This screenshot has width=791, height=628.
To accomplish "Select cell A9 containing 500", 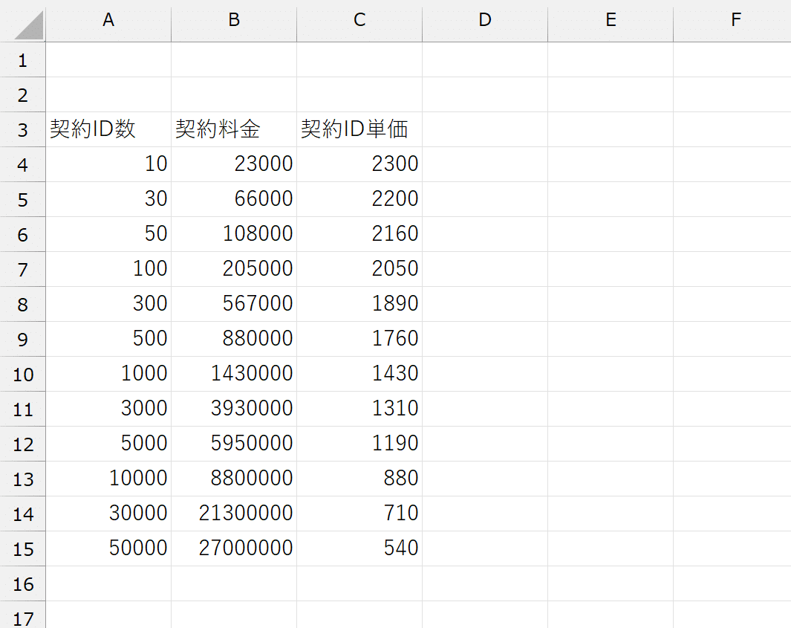I will [108, 339].
